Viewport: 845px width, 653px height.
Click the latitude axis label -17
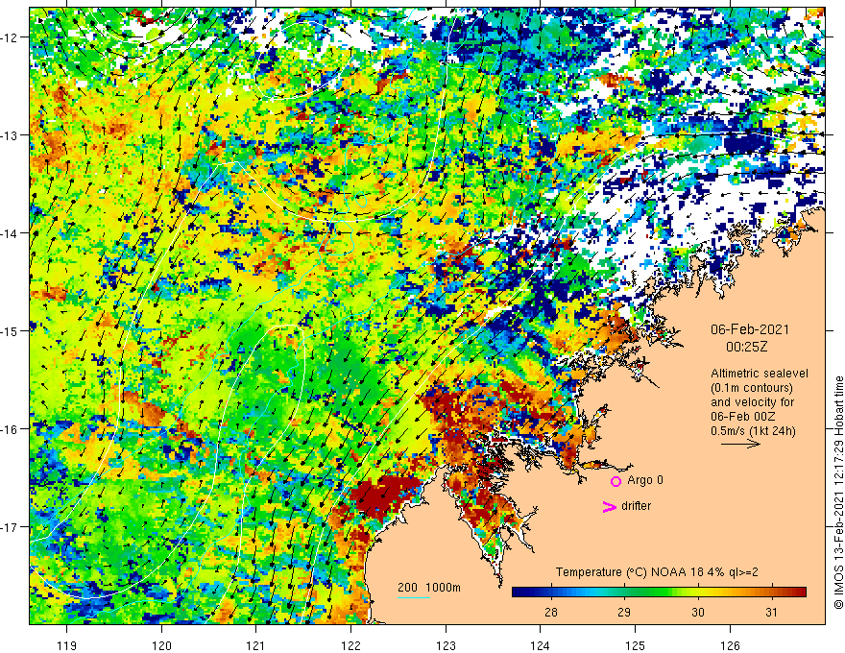[10, 526]
